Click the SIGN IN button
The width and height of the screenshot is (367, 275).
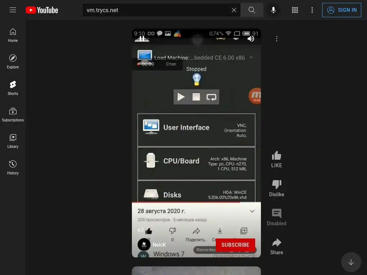(342, 10)
